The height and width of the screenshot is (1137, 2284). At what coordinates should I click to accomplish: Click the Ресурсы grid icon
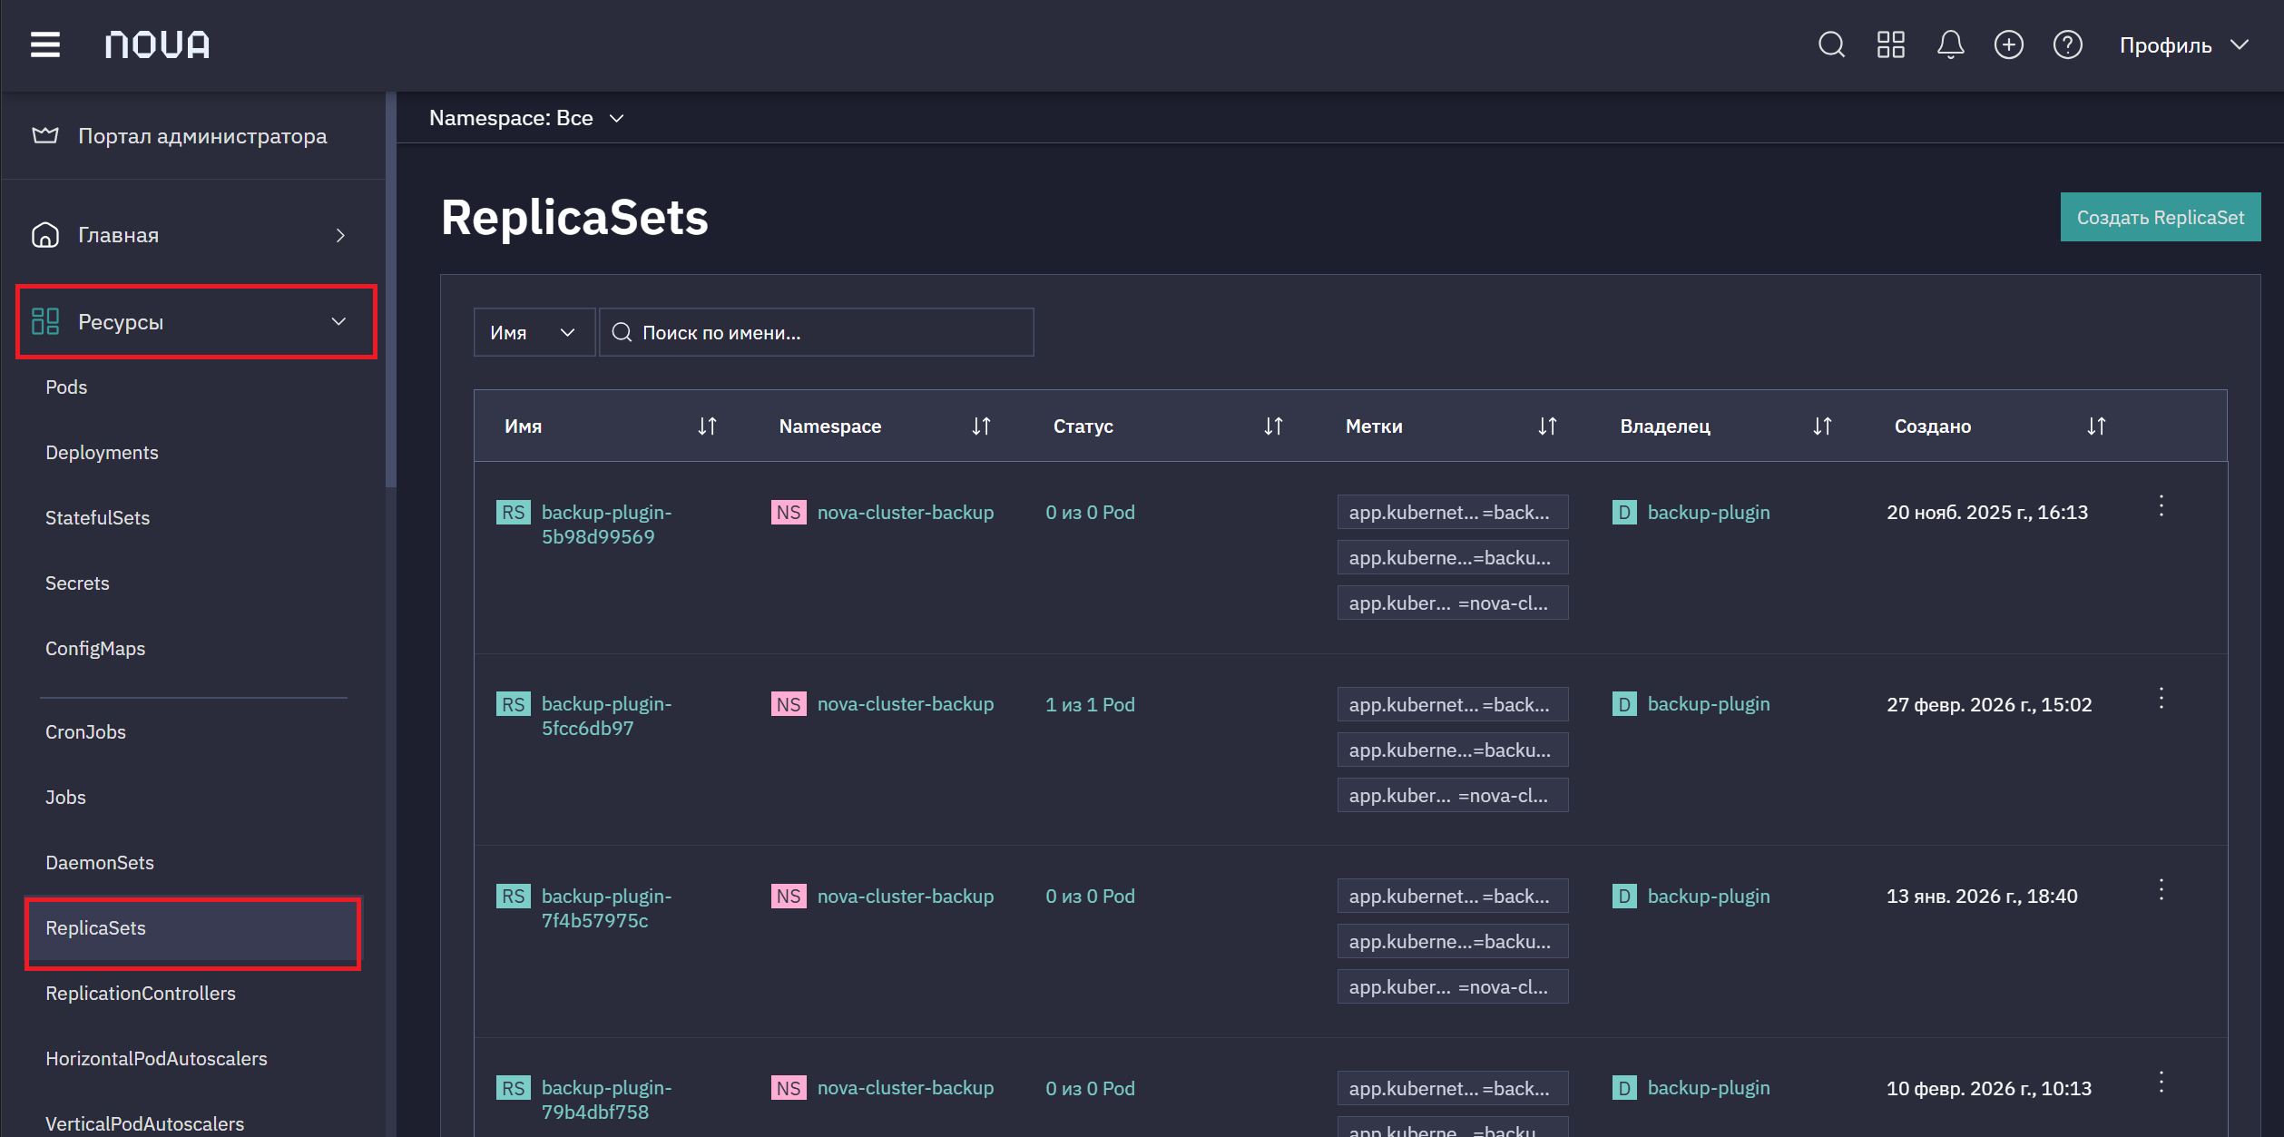point(45,321)
